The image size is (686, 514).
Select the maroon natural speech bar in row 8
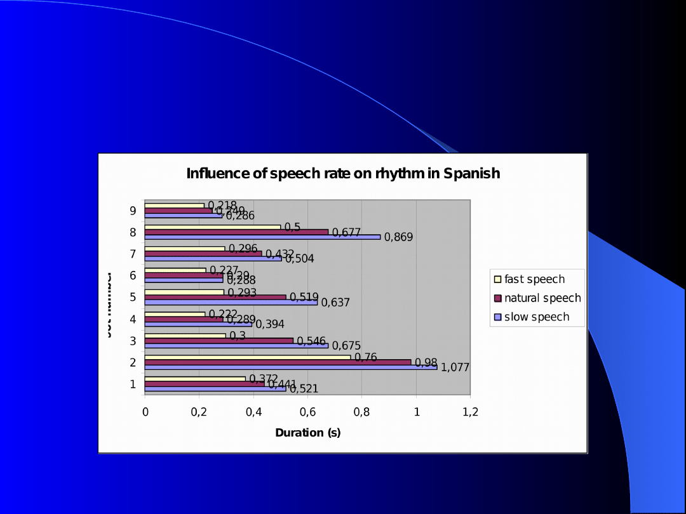[x=236, y=232]
